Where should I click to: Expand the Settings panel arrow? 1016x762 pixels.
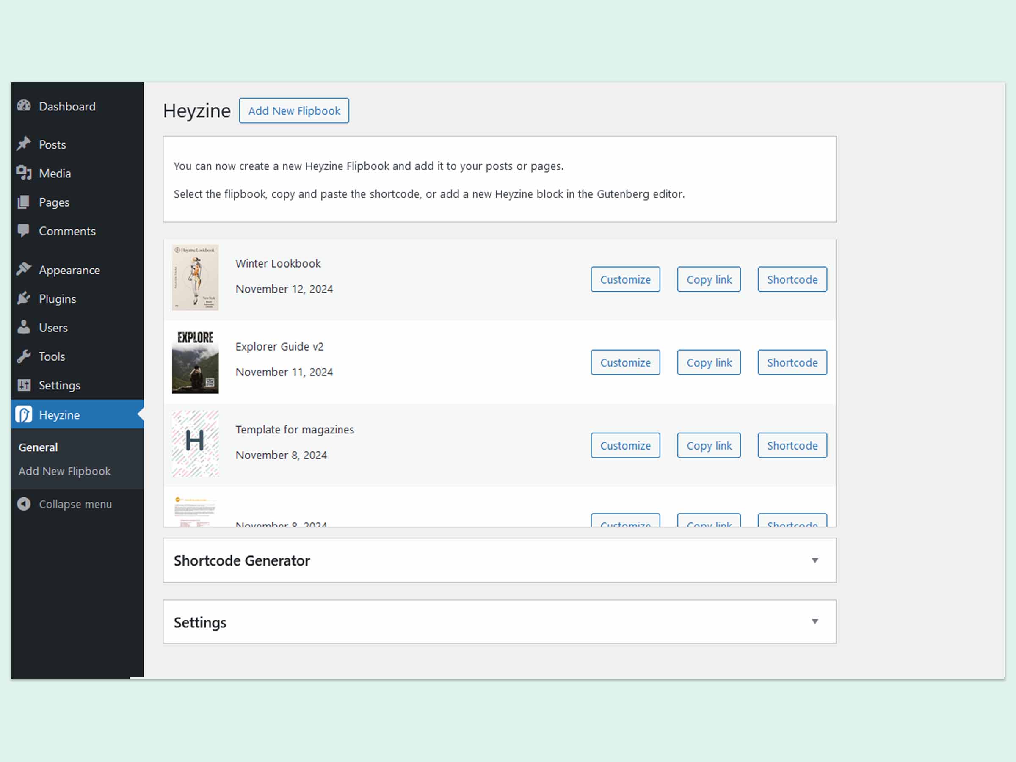pos(814,621)
